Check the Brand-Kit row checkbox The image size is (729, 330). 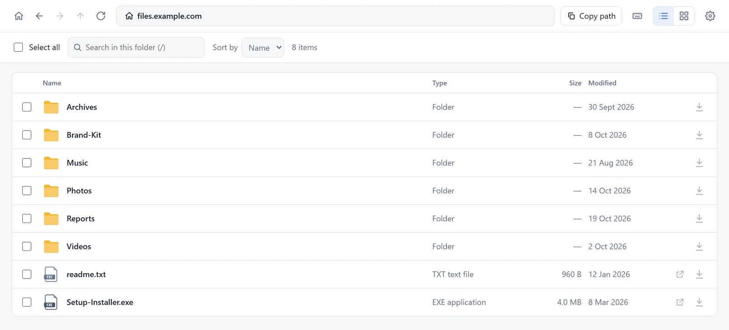(x=27, y=135)
